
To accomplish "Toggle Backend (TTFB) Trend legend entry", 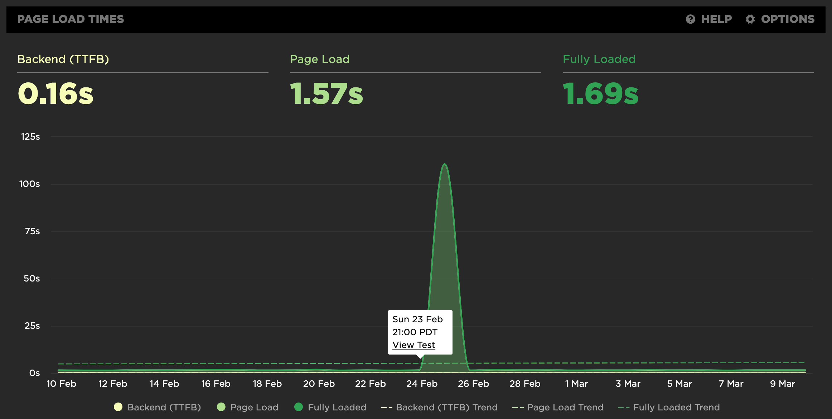I will 446,407.
